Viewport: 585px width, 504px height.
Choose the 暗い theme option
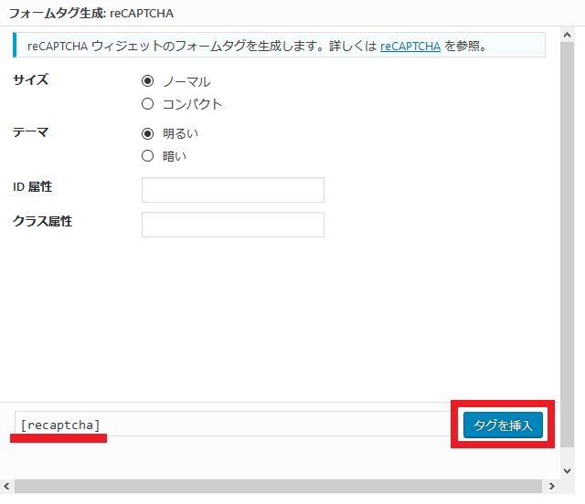click(x=148, y=156)
